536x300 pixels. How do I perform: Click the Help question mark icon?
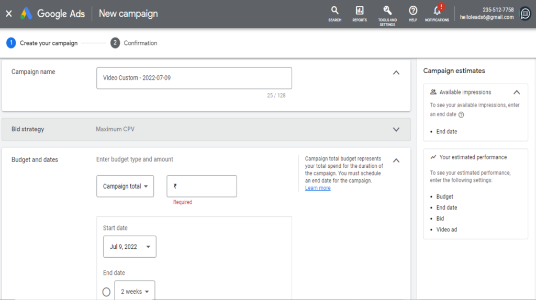413,11
